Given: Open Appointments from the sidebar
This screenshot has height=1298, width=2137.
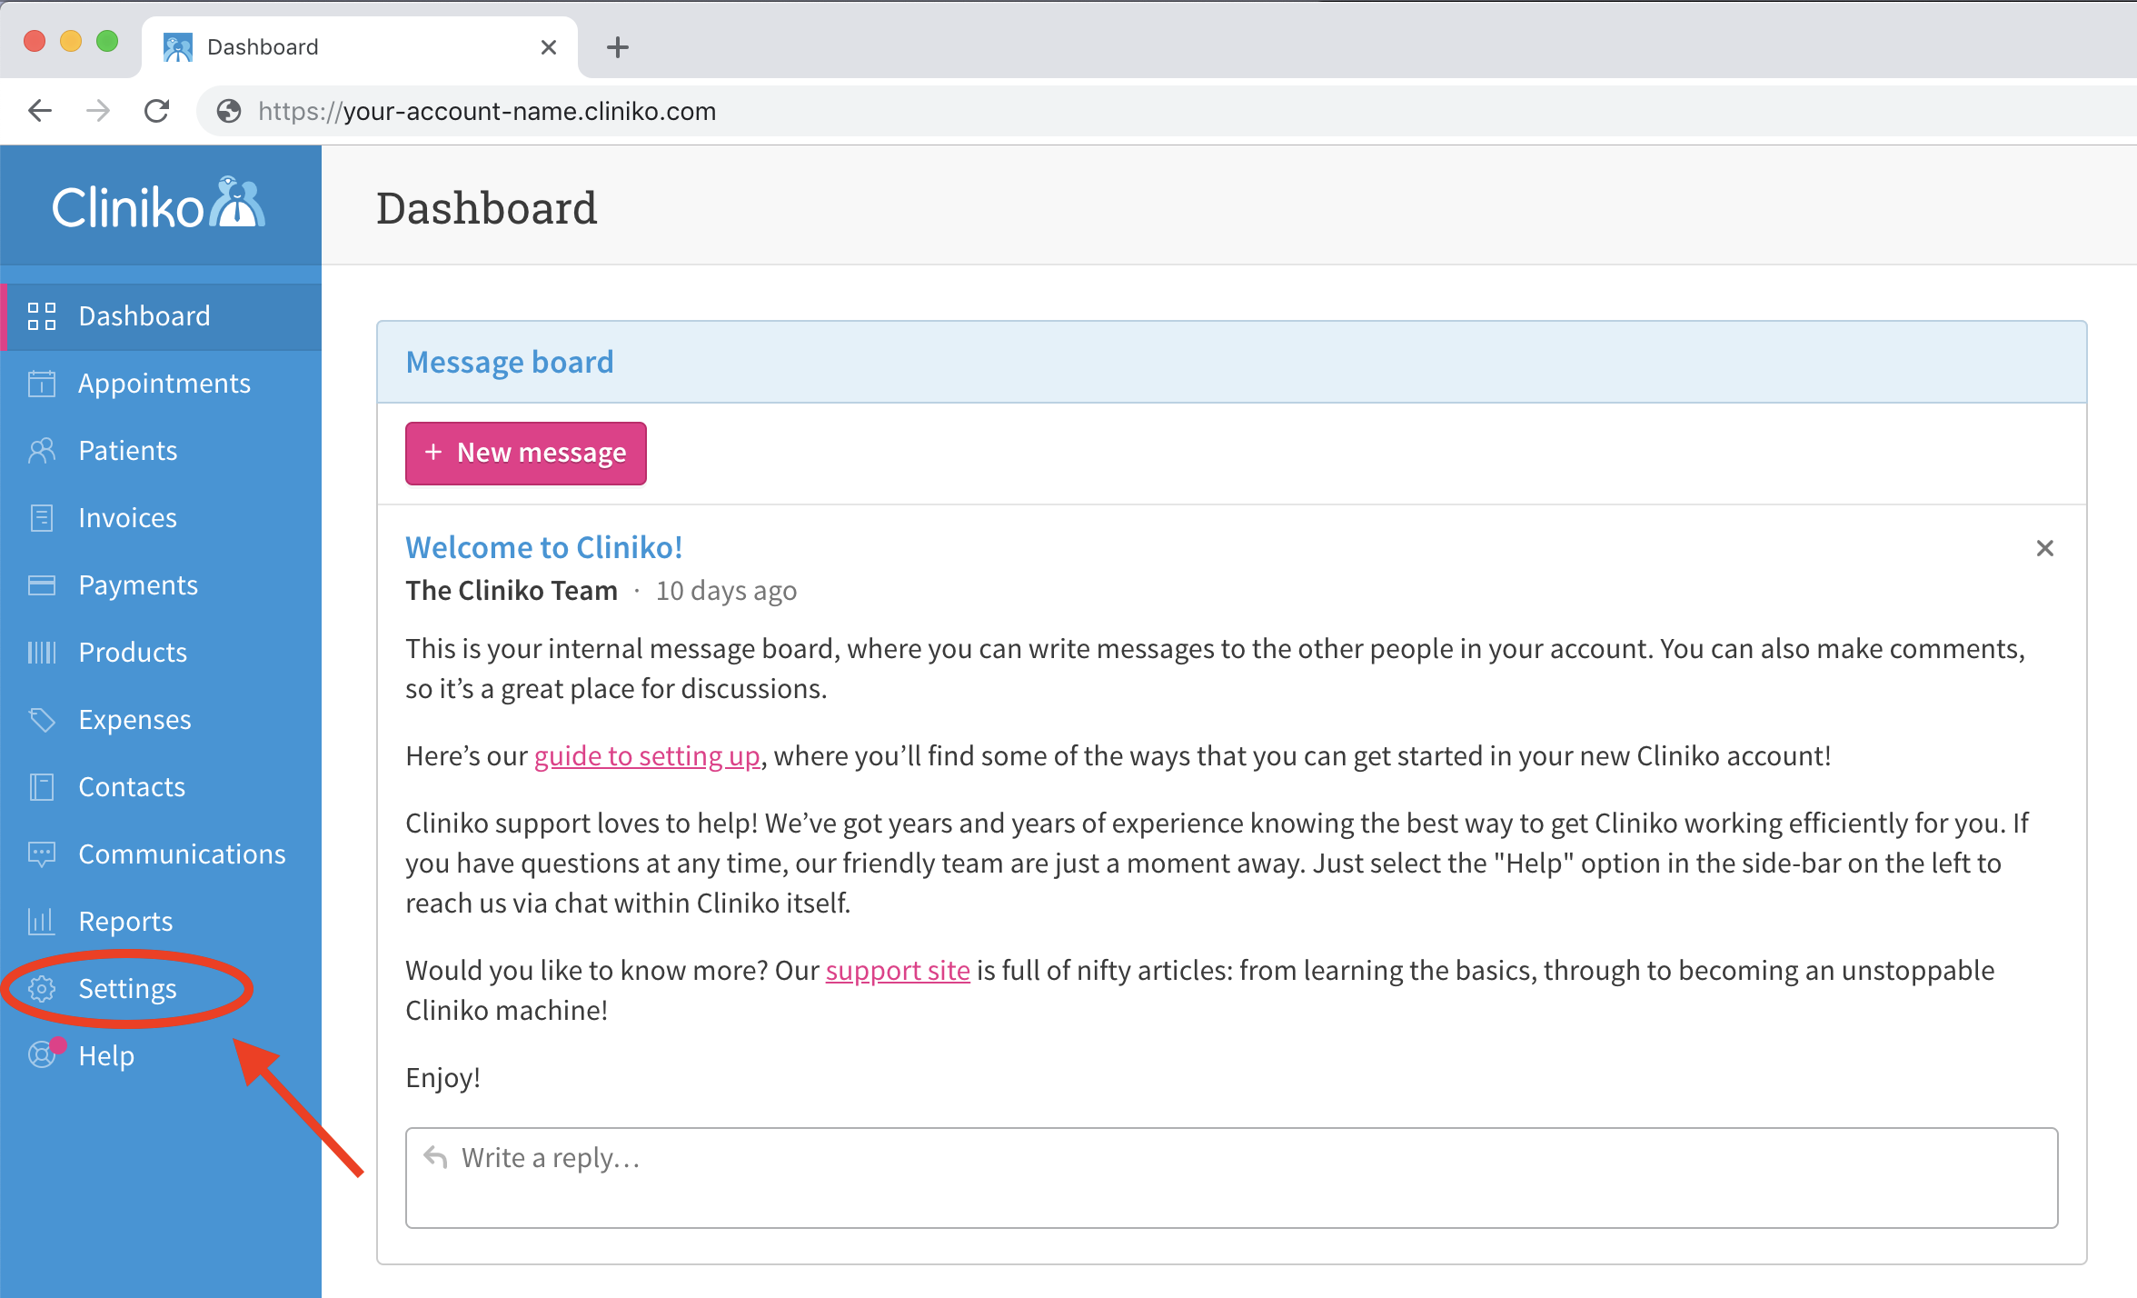Looking at the screenshot, I should point(161,384).
